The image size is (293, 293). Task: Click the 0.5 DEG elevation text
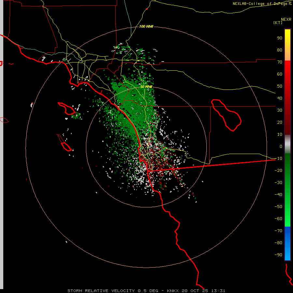click(148, 291)
